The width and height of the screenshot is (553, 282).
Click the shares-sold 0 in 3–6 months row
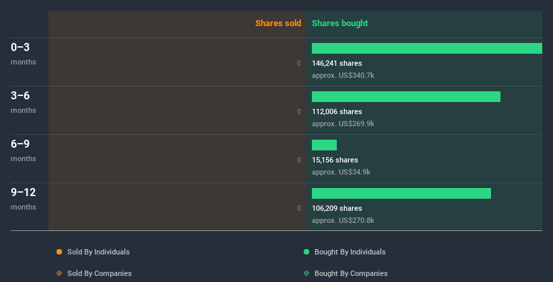[x=299, y=111]
